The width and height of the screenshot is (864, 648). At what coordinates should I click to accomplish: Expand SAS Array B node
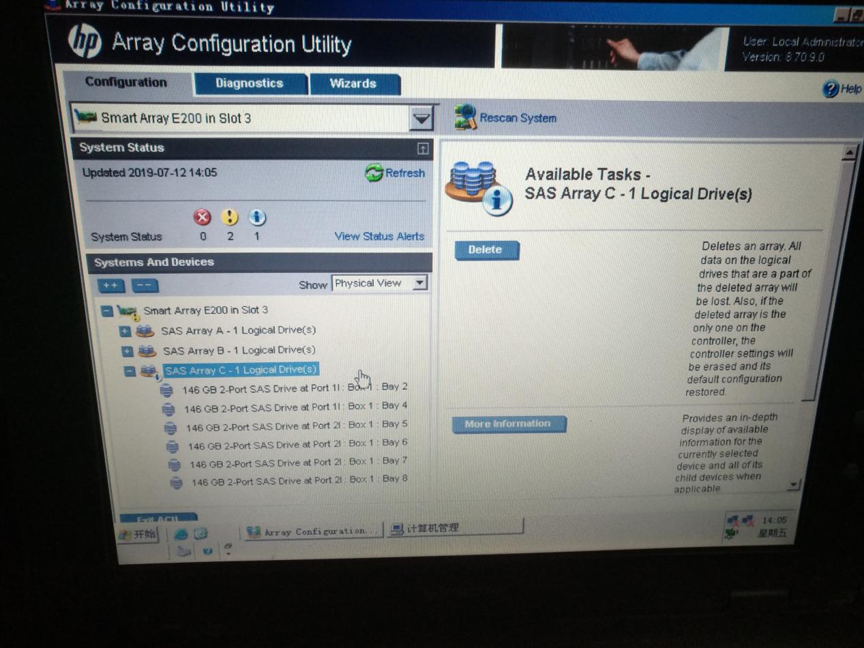point(127,351)
